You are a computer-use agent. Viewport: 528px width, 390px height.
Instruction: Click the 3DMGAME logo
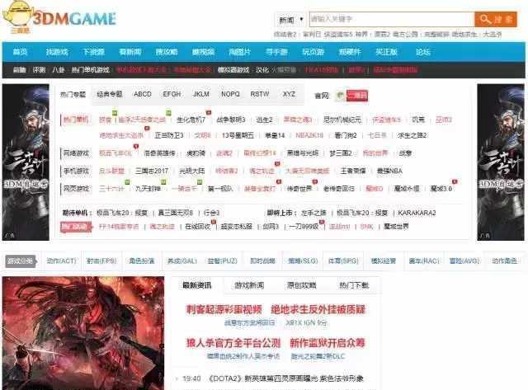pos(59,17)
